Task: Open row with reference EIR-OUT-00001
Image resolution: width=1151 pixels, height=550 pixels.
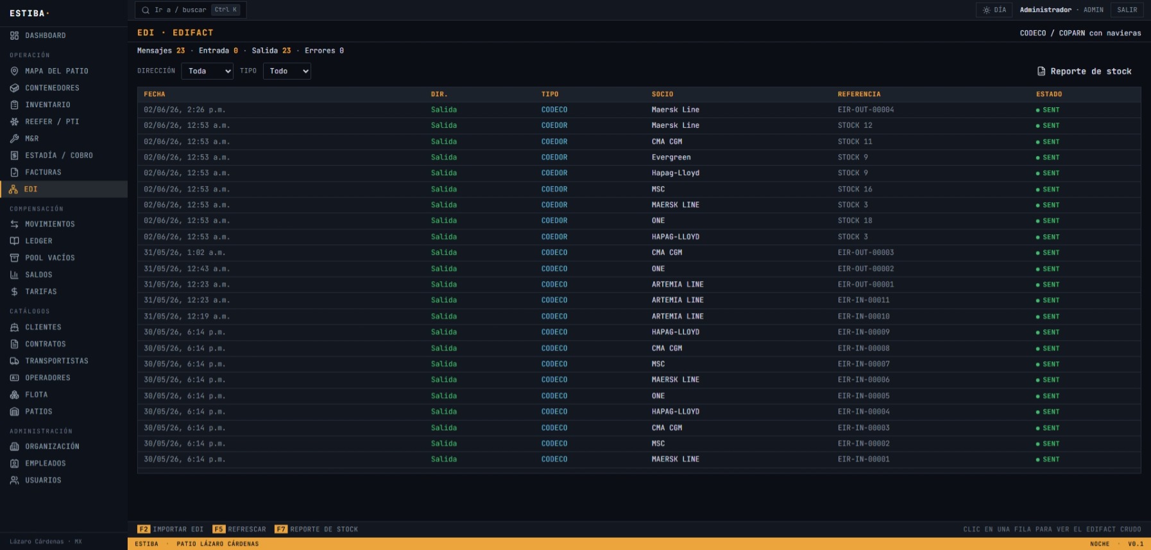Action: tap(639, 284)
